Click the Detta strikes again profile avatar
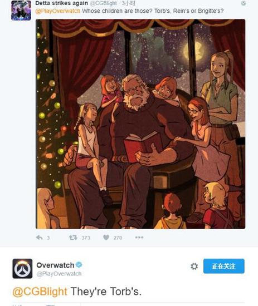Screen dimensions: 258x306 (x=21, y=11)
